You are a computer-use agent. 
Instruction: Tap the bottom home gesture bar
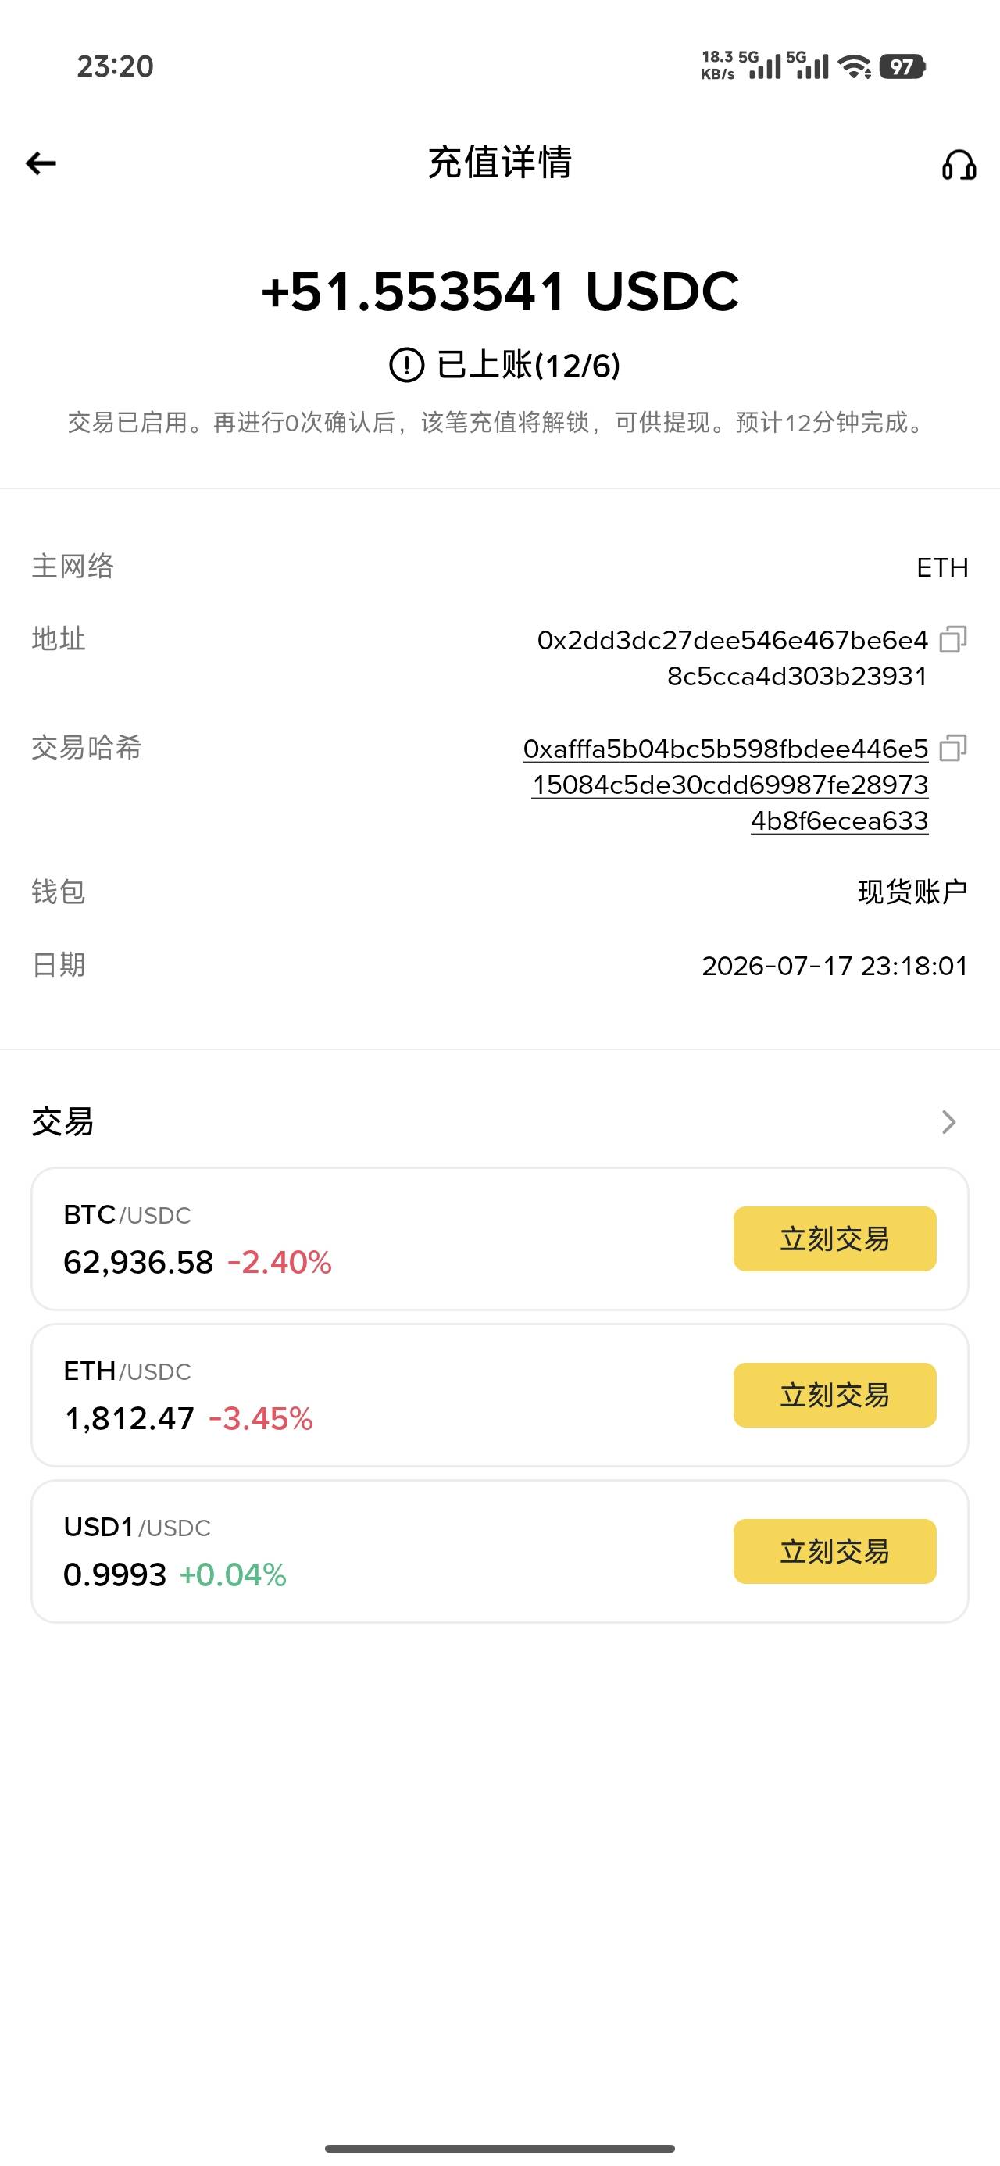(499, 2148)
